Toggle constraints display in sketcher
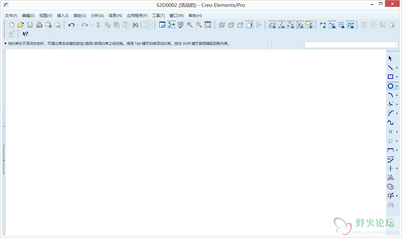Screen dimensions: 402x238 tap(332, 25)
